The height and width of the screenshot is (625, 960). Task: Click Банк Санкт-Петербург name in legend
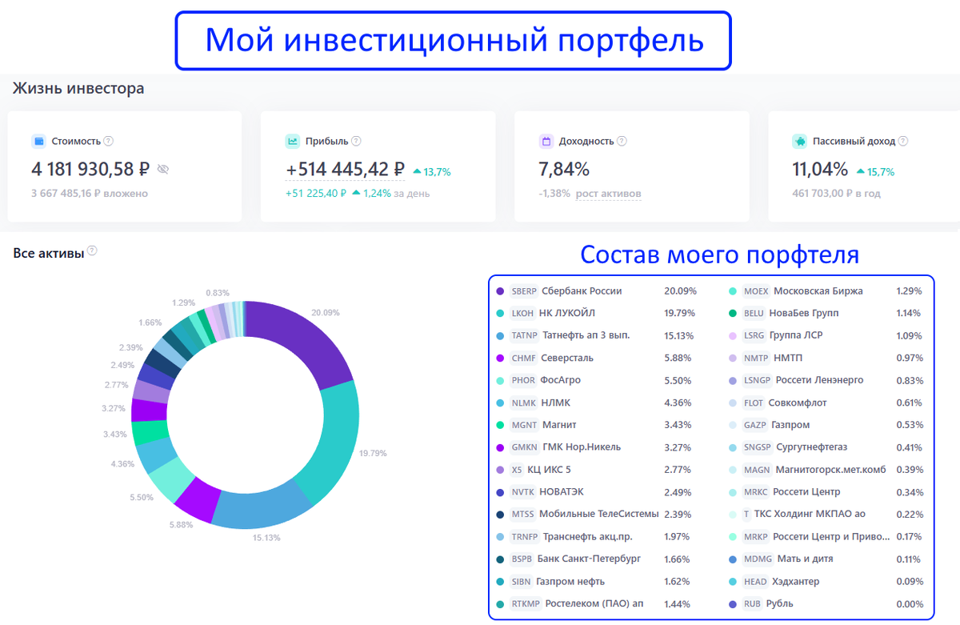pos(589,559)
